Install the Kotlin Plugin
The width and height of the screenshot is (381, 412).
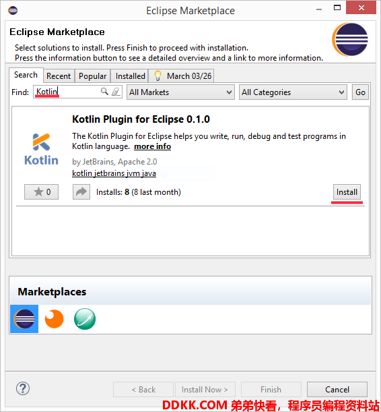[347, 192]
